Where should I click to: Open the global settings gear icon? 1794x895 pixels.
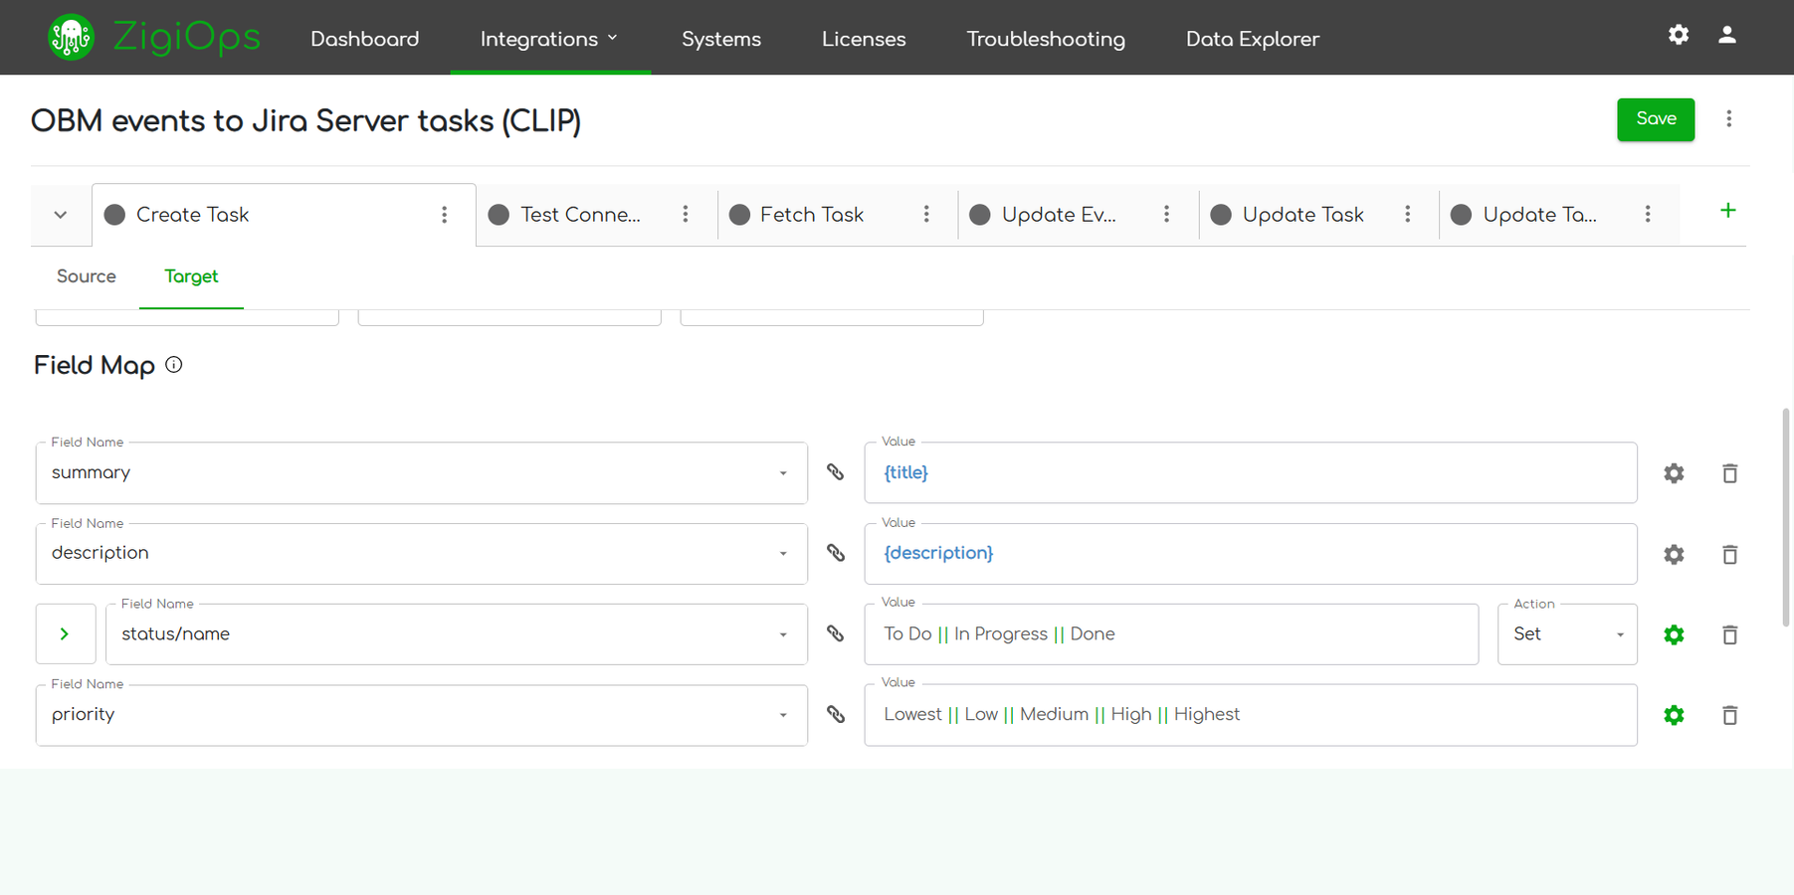coord(1679,35)
